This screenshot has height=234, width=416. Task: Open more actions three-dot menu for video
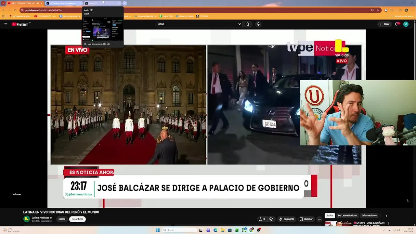319,219
